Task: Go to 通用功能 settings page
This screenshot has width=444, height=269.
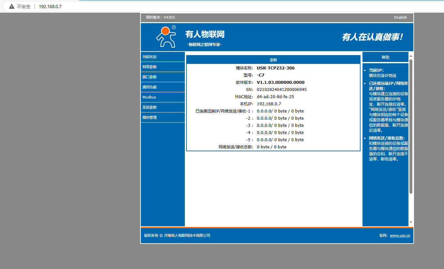Action: click(x=163, y=87)
